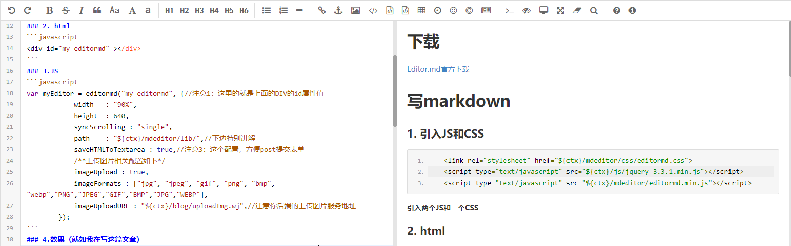Insert a fenced code block
Image resolution: width=791 pixels, height=246 pixels.
click(405, 10)
